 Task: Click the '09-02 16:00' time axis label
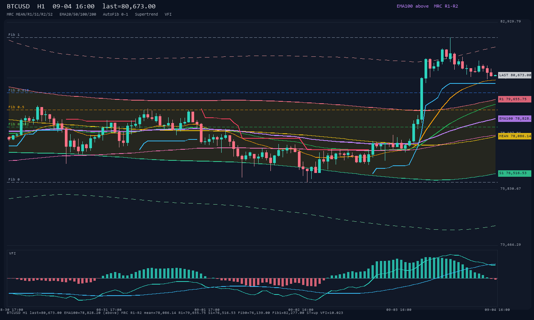tap(301, 310)
